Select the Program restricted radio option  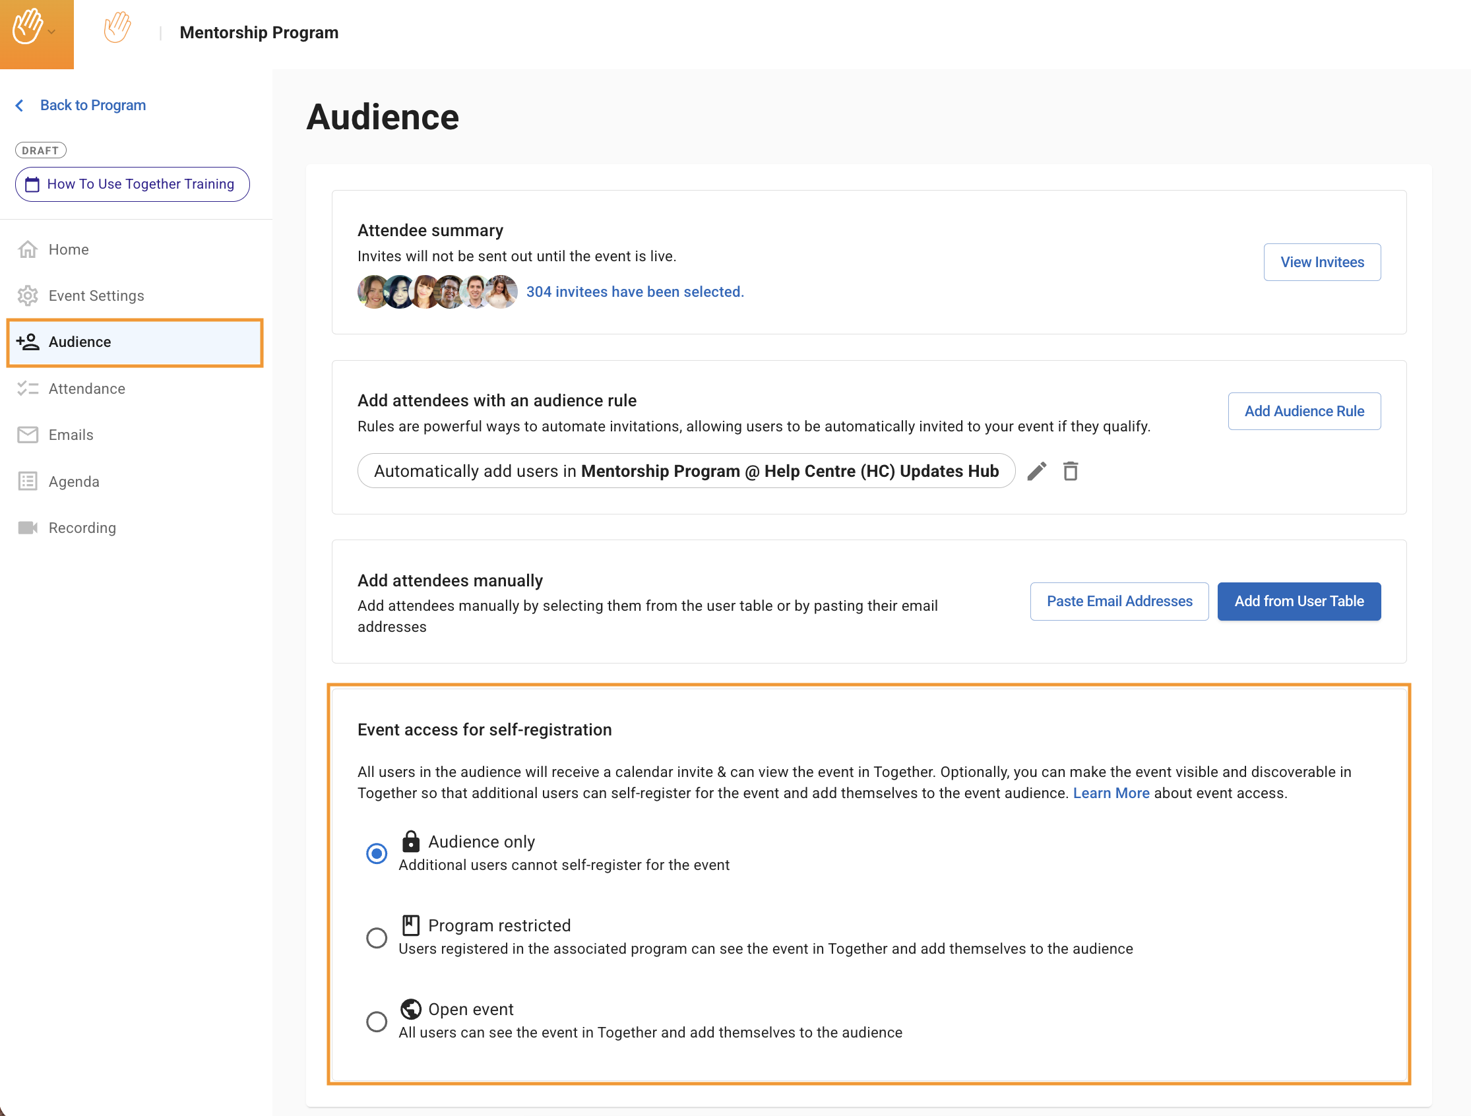click(377, 937)
